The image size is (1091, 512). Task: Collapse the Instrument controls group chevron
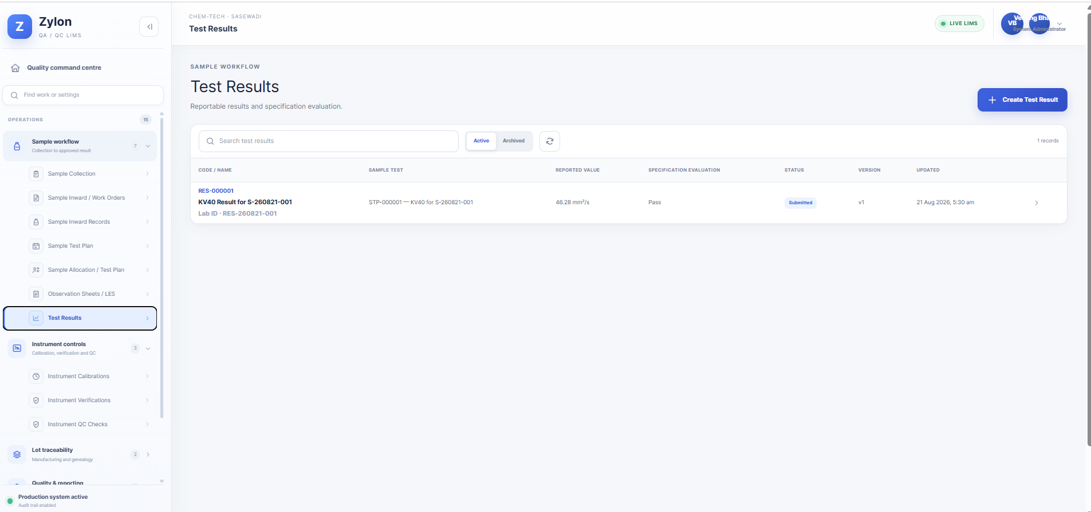point(148,348)
